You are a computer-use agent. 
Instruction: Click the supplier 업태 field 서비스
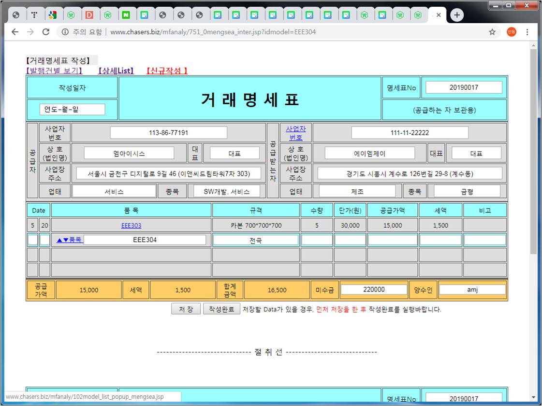114,191
